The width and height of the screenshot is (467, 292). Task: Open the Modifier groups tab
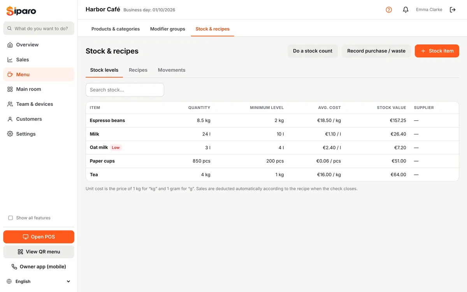coord(168,29)
